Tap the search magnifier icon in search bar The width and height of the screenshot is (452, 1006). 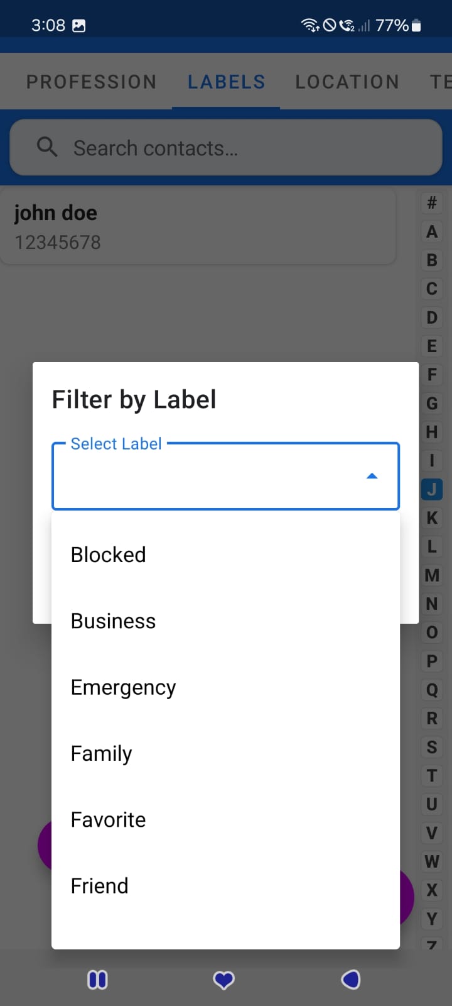pyautogui.click(x=46, y=146)
